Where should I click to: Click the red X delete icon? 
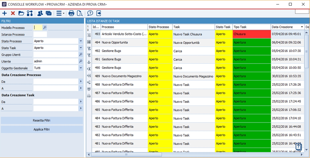pyautogui.click(x=13, y=13)
